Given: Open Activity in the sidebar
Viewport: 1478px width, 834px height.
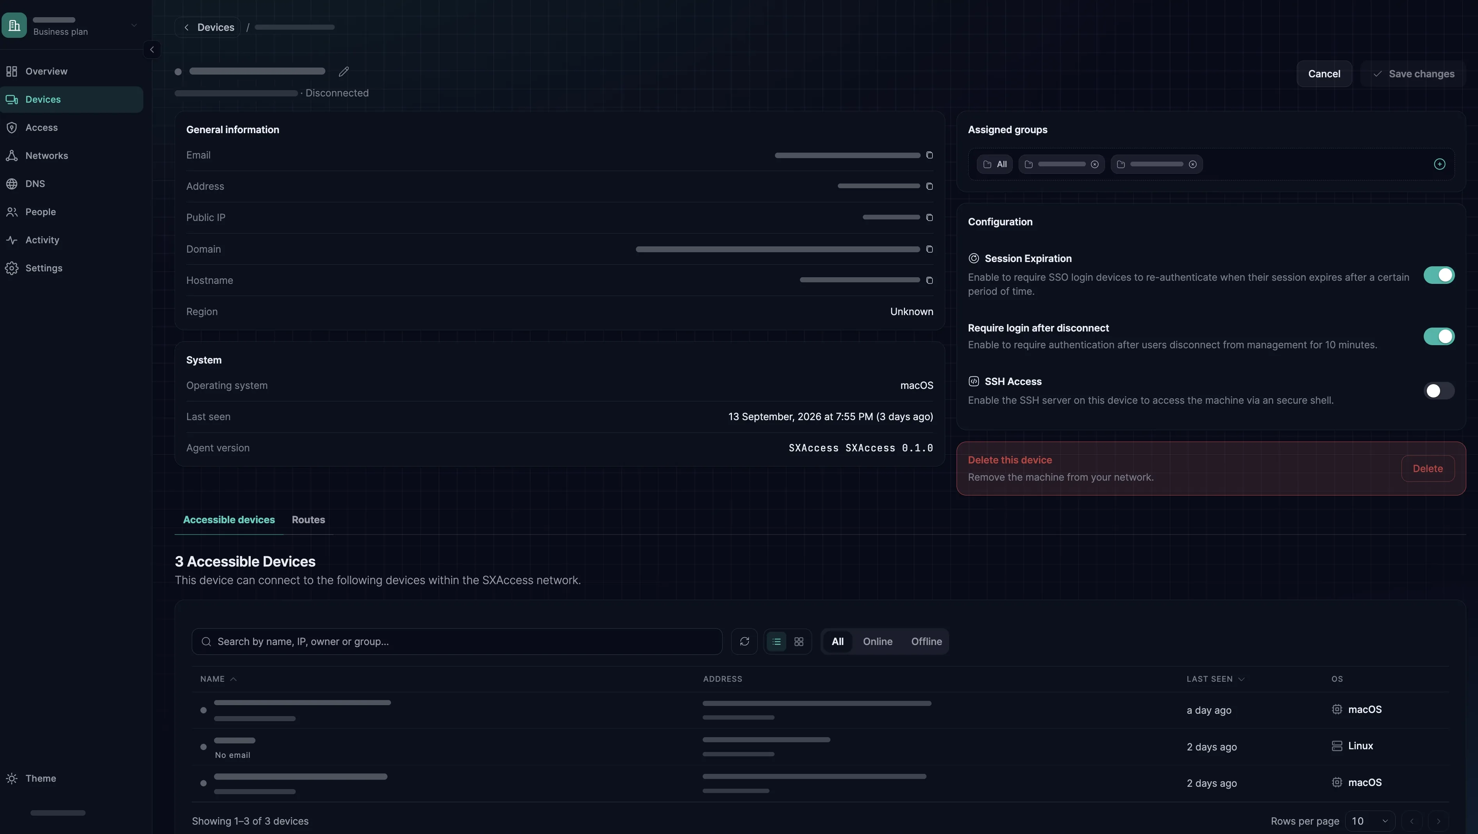Looking at the screenshot, I should click(x=71, y=241).
